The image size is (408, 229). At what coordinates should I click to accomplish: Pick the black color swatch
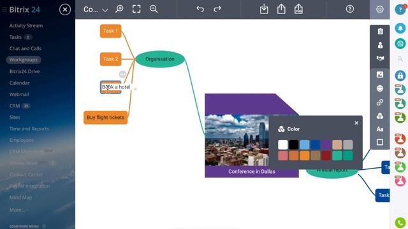click(x=294, y=144)
